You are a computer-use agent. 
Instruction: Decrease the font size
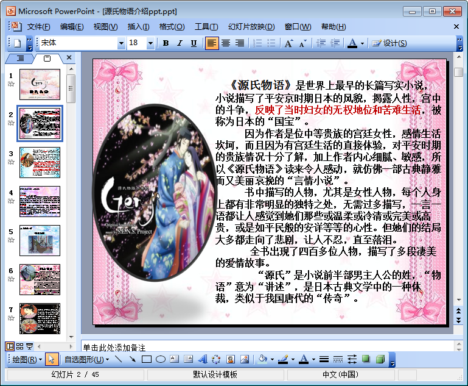point(302,43)
